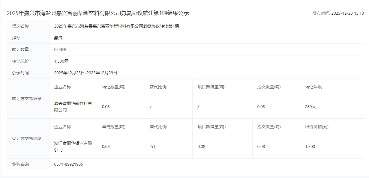
Task: Select the 公示时间 date range text
Action: [85, 73]
